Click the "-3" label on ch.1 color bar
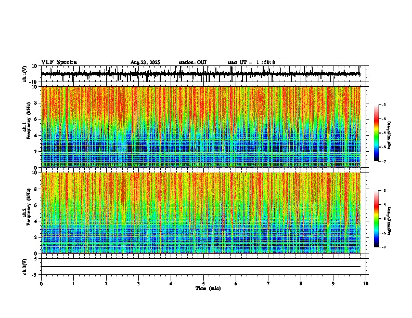412x318 pixels. (x=384, y=104)
